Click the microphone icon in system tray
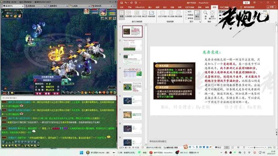The image size is (278, 156). [x=245, y=153]
